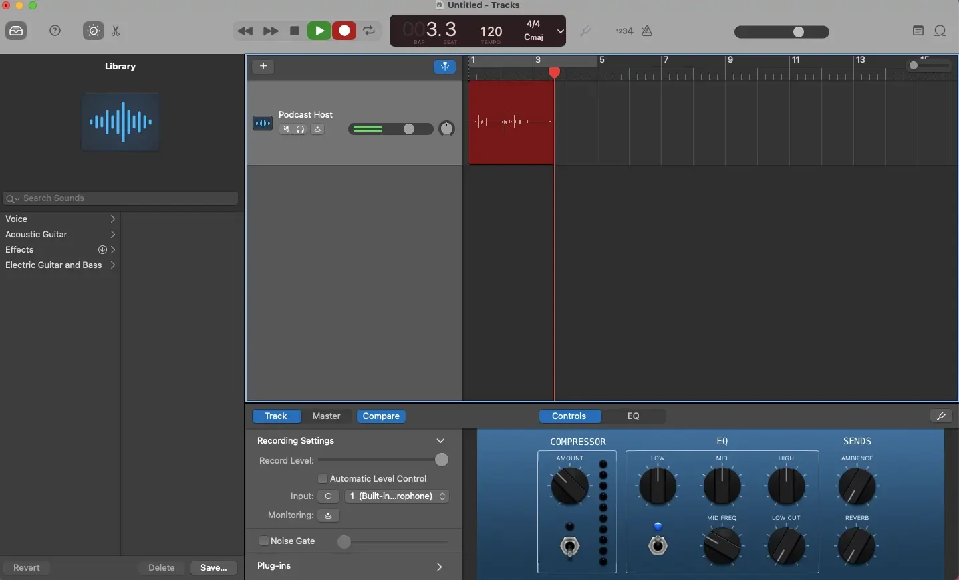Screen dimensions: 959x580
Task: Open Smart Controls with the dial icon
Action: (x=93, y=31)
